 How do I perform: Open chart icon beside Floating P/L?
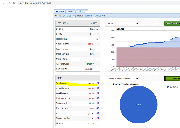(x=98, y=39)
